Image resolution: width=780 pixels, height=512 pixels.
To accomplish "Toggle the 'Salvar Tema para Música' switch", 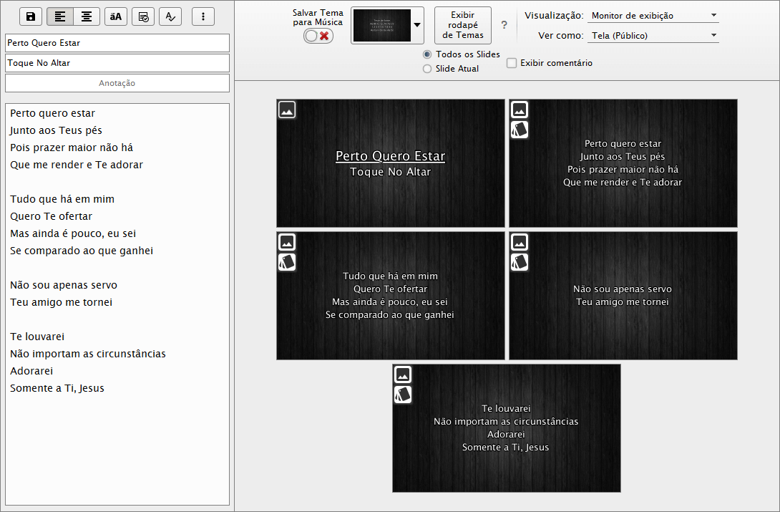I will (318, 36).
